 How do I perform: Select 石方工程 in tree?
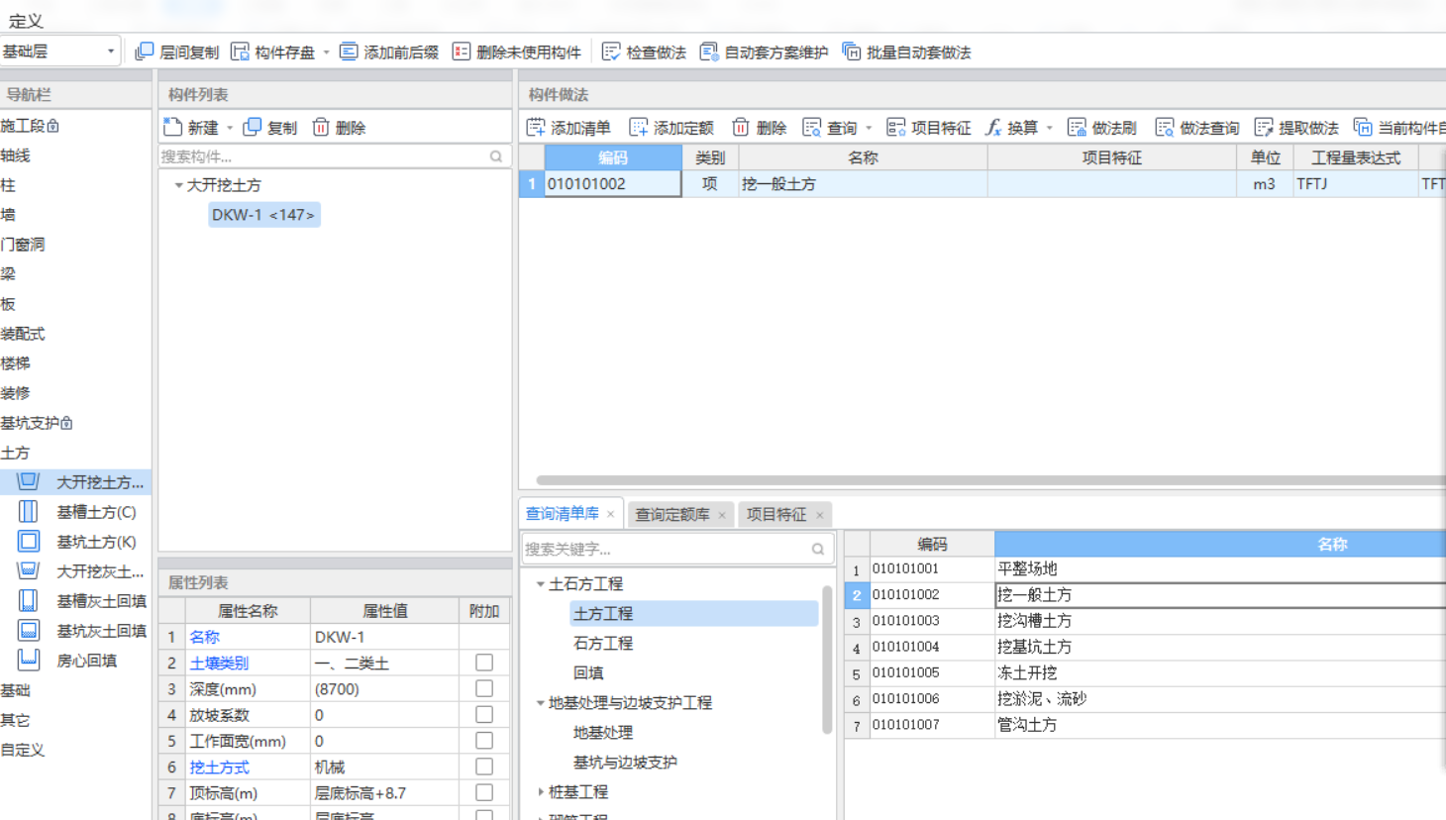click(603, 644)
